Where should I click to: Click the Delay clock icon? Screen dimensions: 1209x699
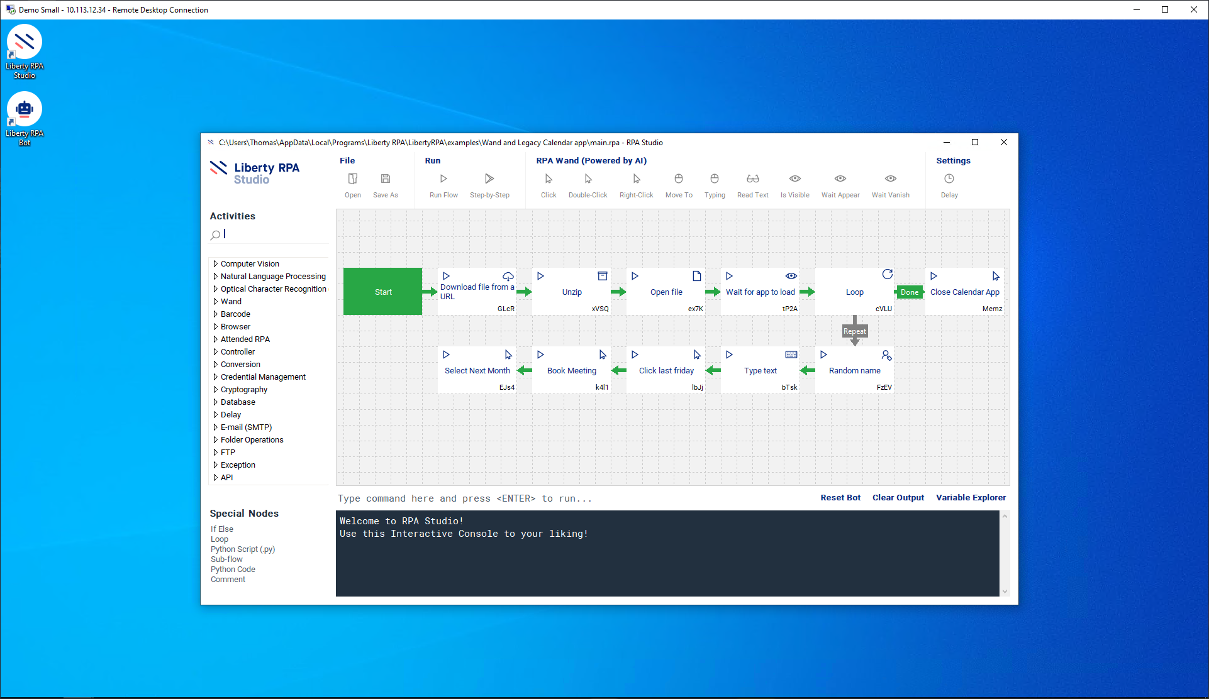[949, 179]
